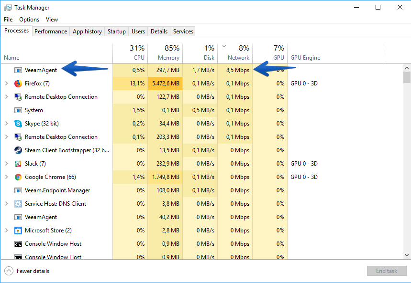The width and height of the screenshot is (411, 283).
Task: Expand the Slack (7) process group
Action: (7, 164)
